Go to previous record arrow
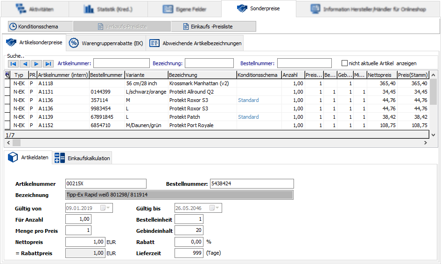 point(25,64)
